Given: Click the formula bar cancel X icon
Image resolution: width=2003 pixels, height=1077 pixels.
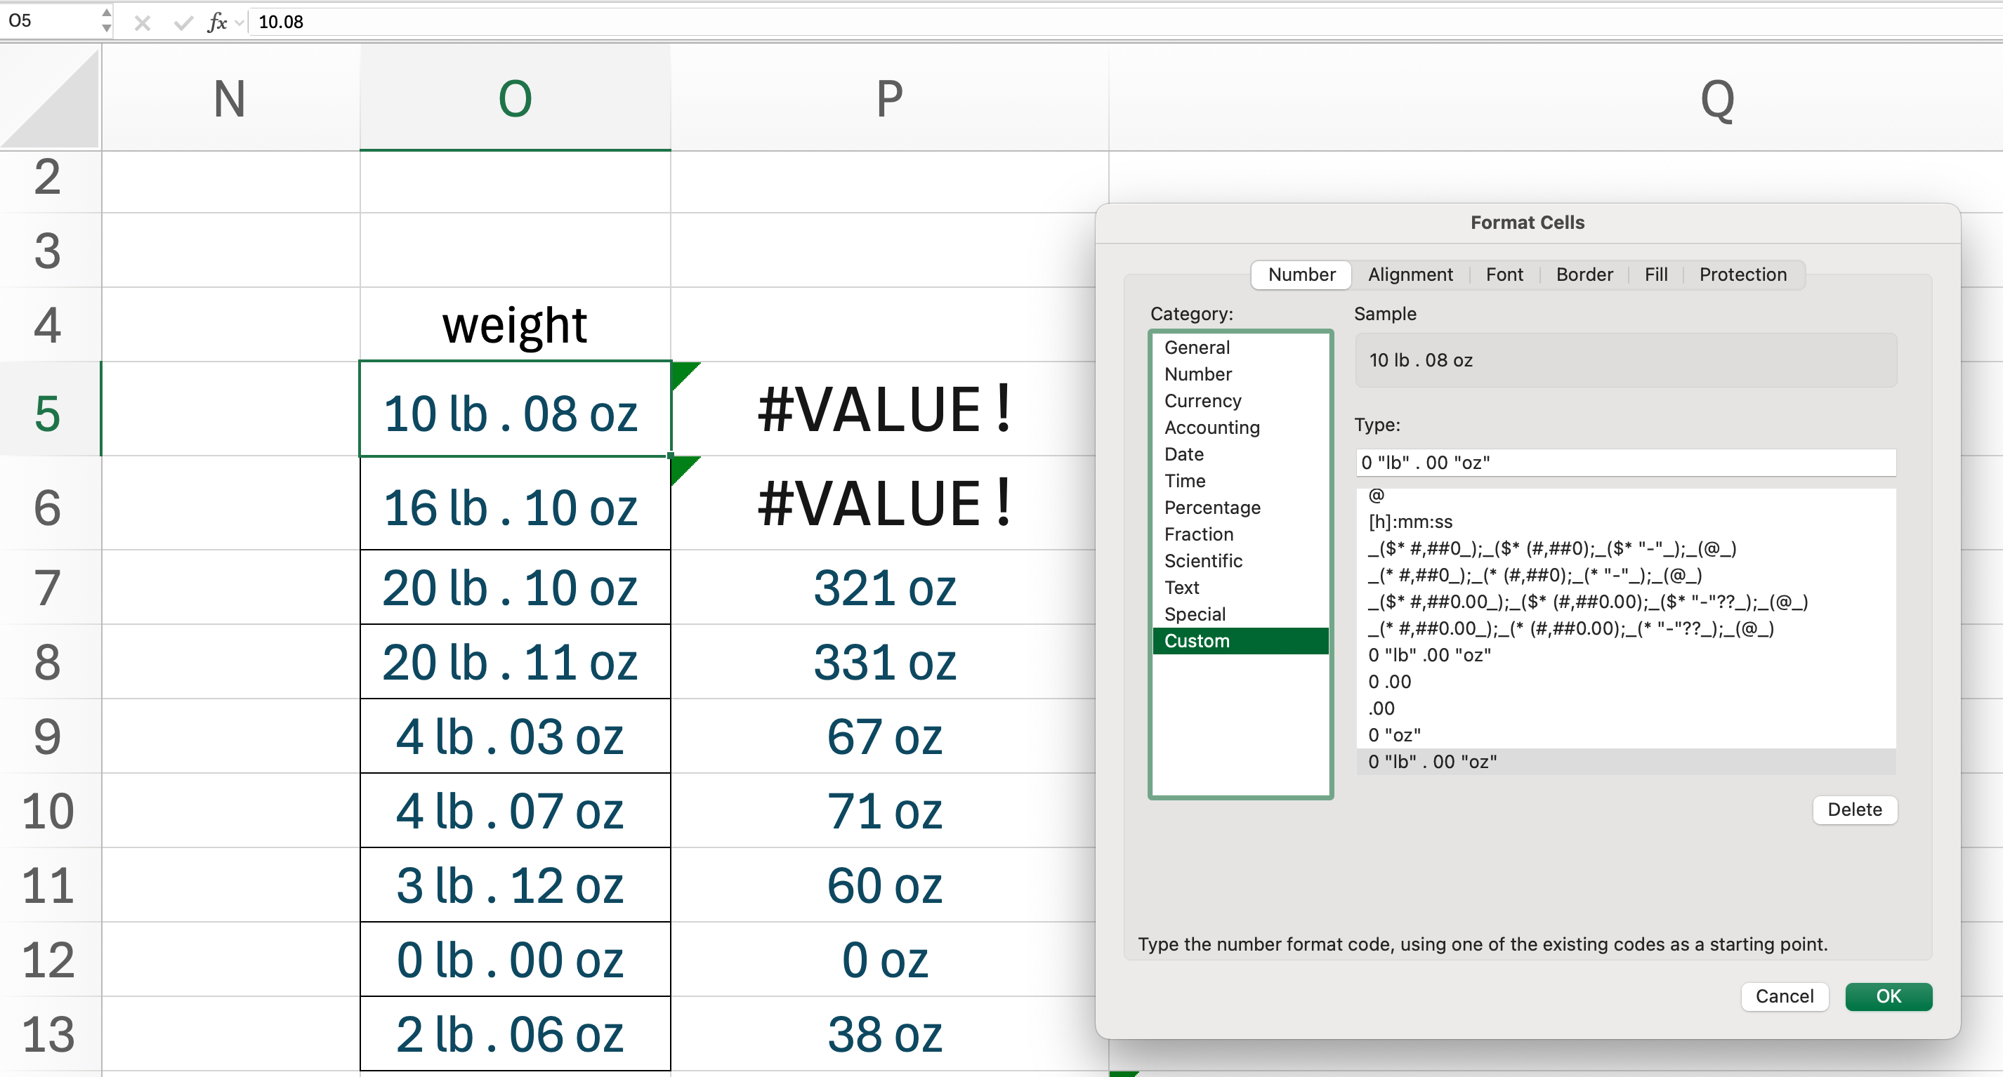Looking at the screenshot, I should pyautogui.click(x=143, y=22).
